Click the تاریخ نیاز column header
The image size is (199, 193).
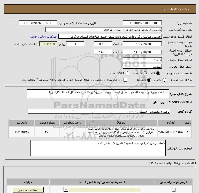[x=21, y=123]
